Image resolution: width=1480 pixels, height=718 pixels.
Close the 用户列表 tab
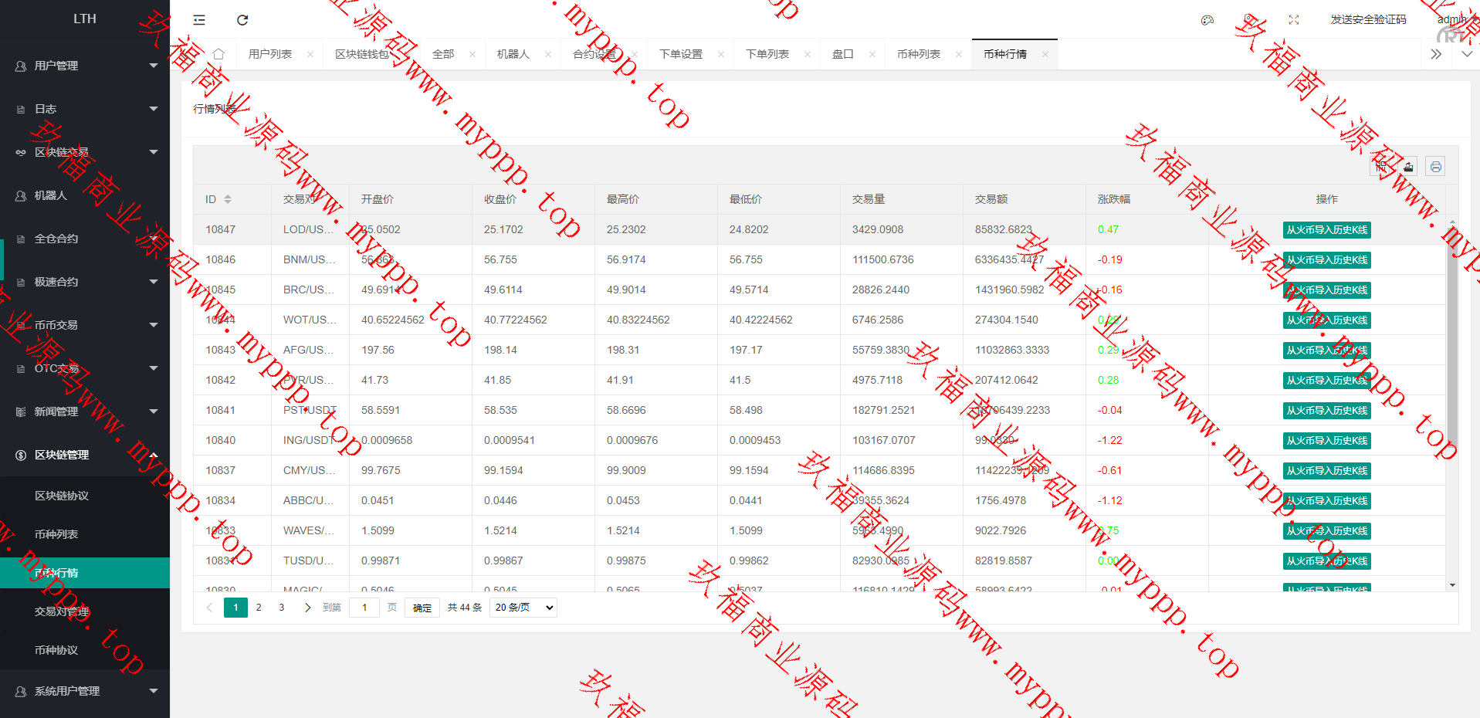coord(310,54)
